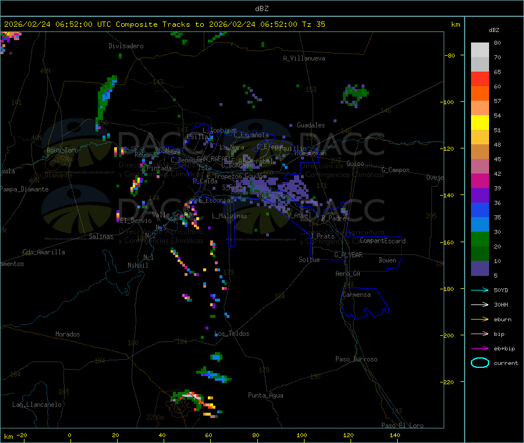This screenshot has width=524, height=443.
Task: Click the 50YD cyan arrow legend icon
Action: (x=480, y=290)
